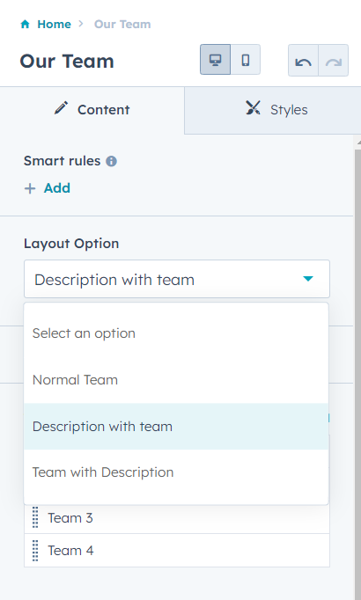Click the undo arrow icon

(303, 61)
